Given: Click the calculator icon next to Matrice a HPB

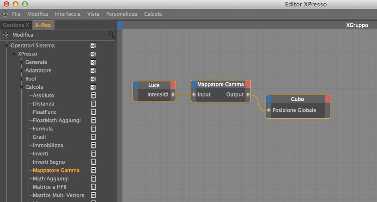Looking at the screenshot, I should click(x=93, y=187).
